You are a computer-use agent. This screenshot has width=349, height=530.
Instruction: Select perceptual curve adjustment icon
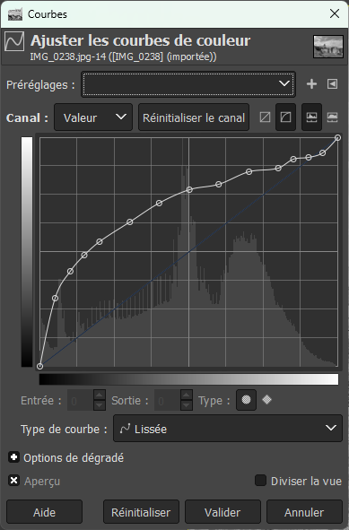[x=285, y=117]
